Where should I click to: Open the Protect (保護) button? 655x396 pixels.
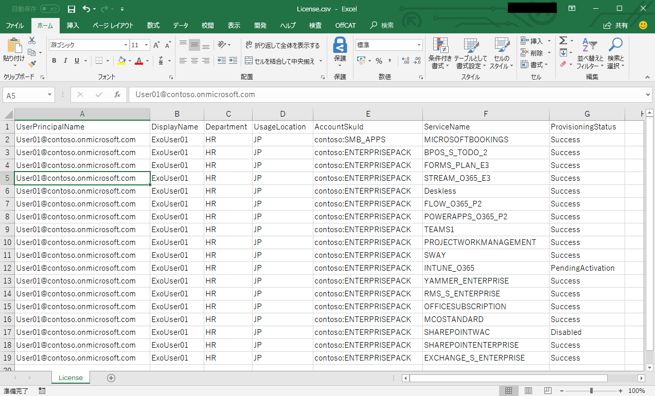(x=340, y=52)
